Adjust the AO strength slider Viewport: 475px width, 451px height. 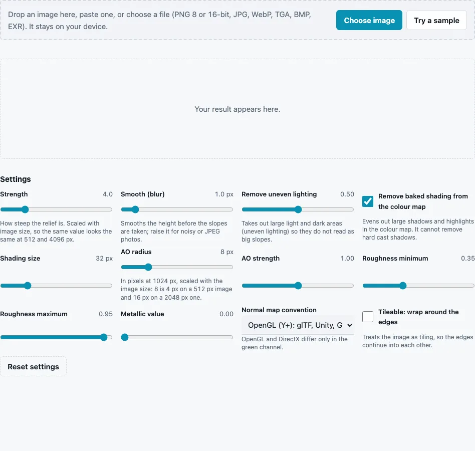tap(298, 286)
